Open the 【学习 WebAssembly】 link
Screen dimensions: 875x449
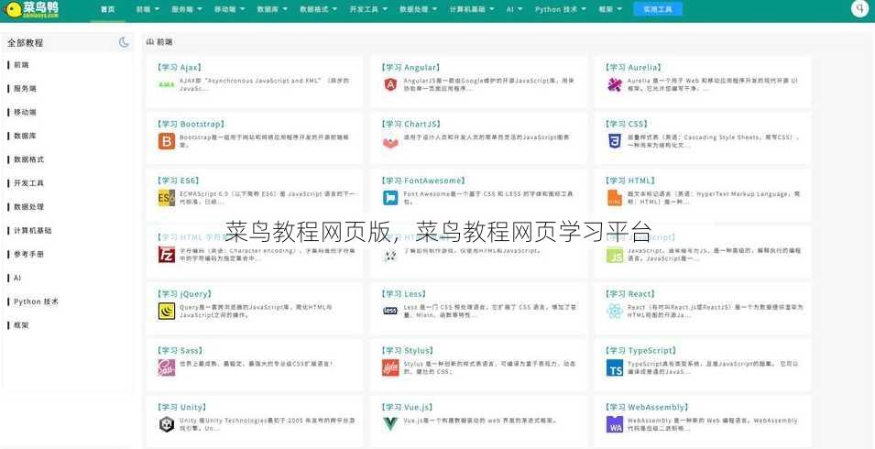647,407
